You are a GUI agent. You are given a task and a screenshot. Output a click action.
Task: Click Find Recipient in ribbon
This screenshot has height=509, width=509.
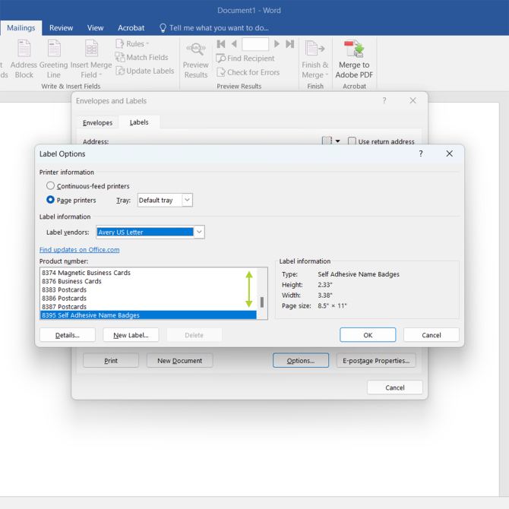245,58
